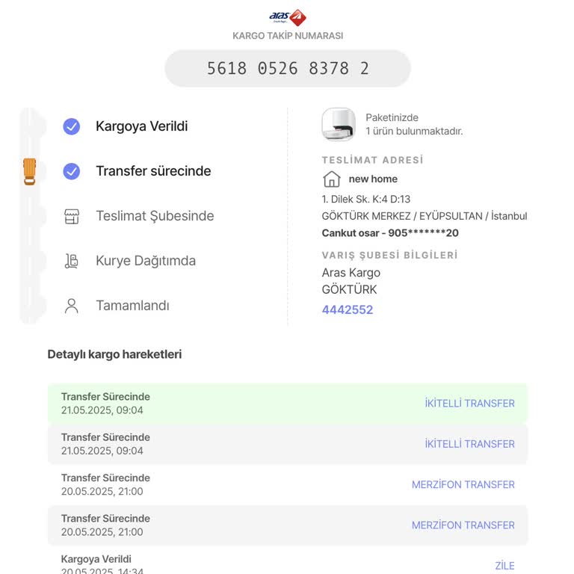Click the 'VARIŞ ŞUBESİ BİLGİLERİ' heading

[390, 255]
